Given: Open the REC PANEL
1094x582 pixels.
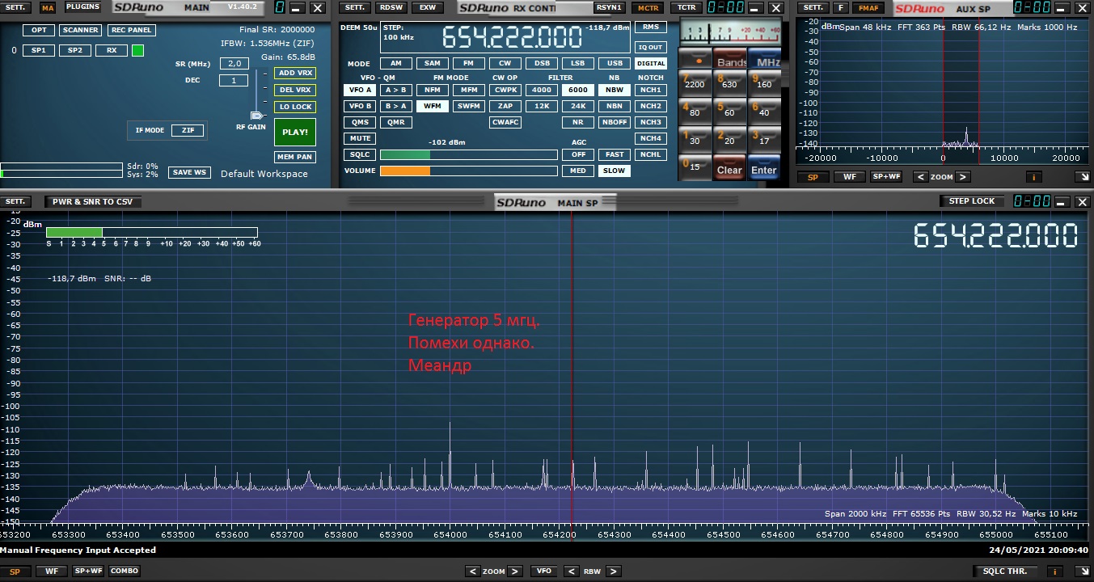Looking at the screenshot, I should coord(131,30).
